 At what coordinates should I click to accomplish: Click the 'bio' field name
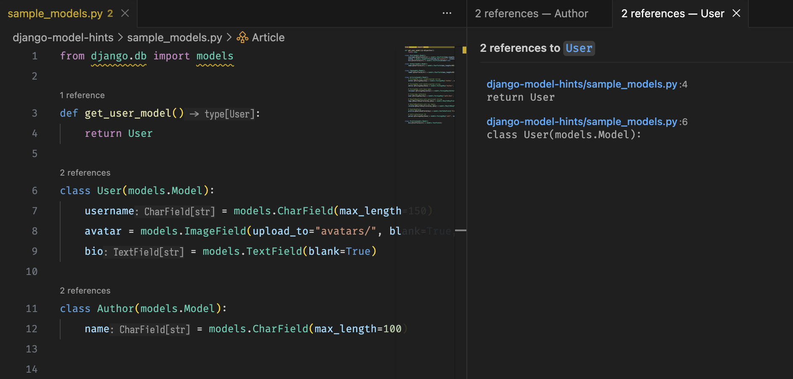coord(94,251)
